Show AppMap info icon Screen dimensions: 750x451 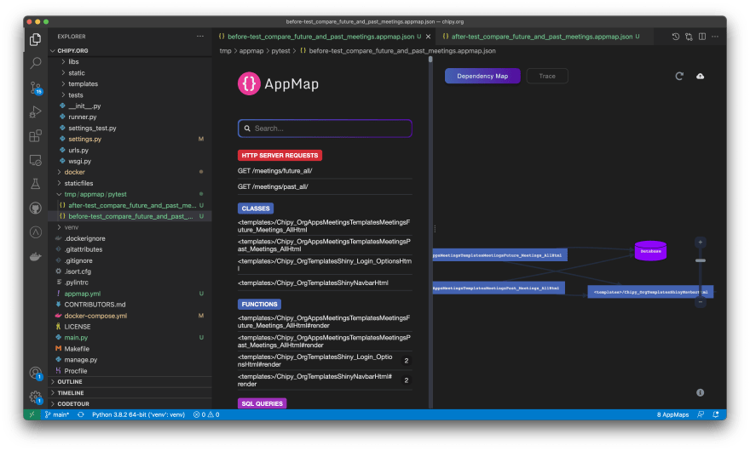(701, 393)
